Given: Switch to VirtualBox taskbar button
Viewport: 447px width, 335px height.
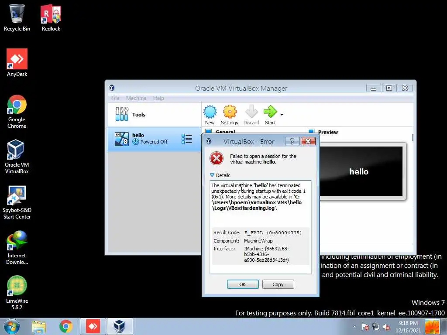Looking at the screenshot, I should [120, 326].
